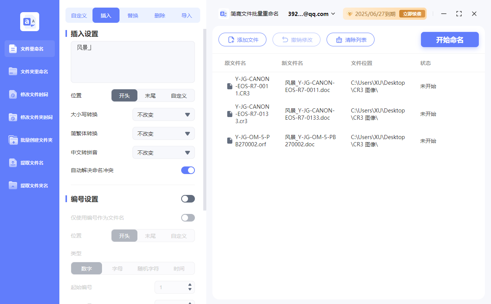491x304 pixels.
Task: Open the 修改文件时间 tool
Action: pos(29,94)
